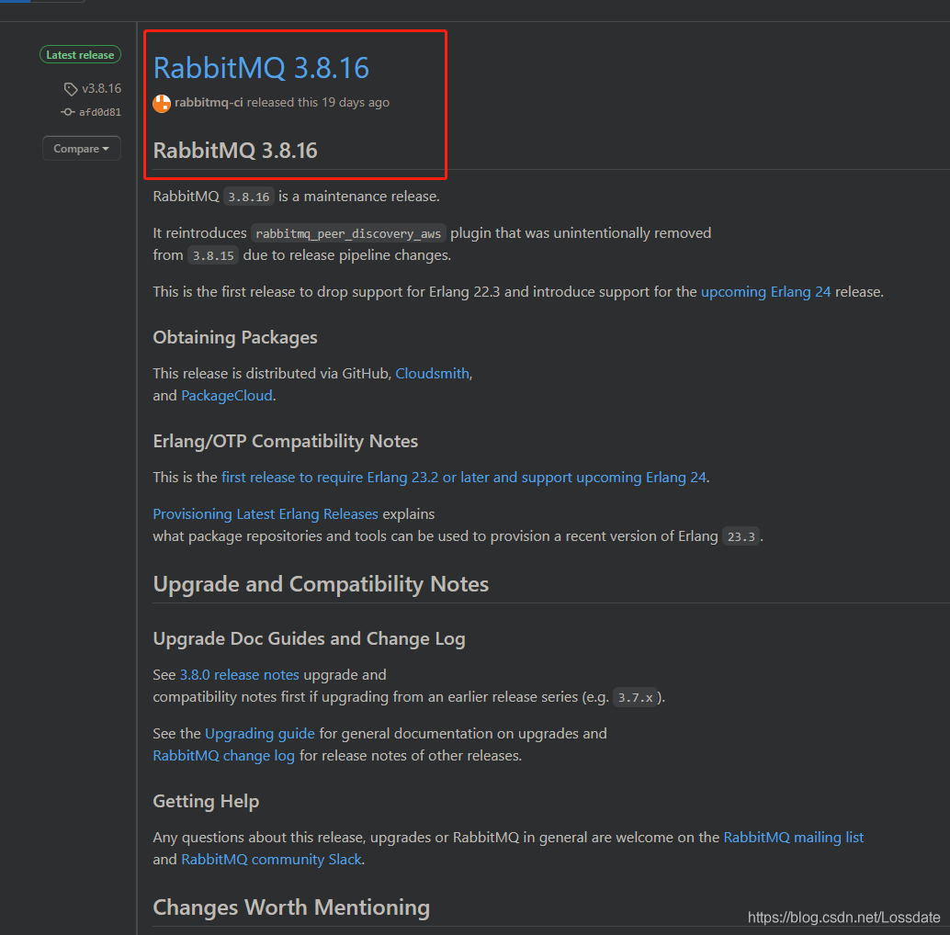950x935 pixels.
Task: Click the Erlang/OTP Compatibility Notes heading
Action: click(286, 441)
